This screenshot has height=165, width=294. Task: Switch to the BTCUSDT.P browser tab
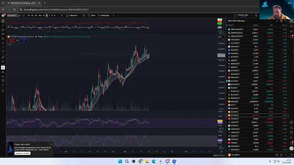[23, 3]
